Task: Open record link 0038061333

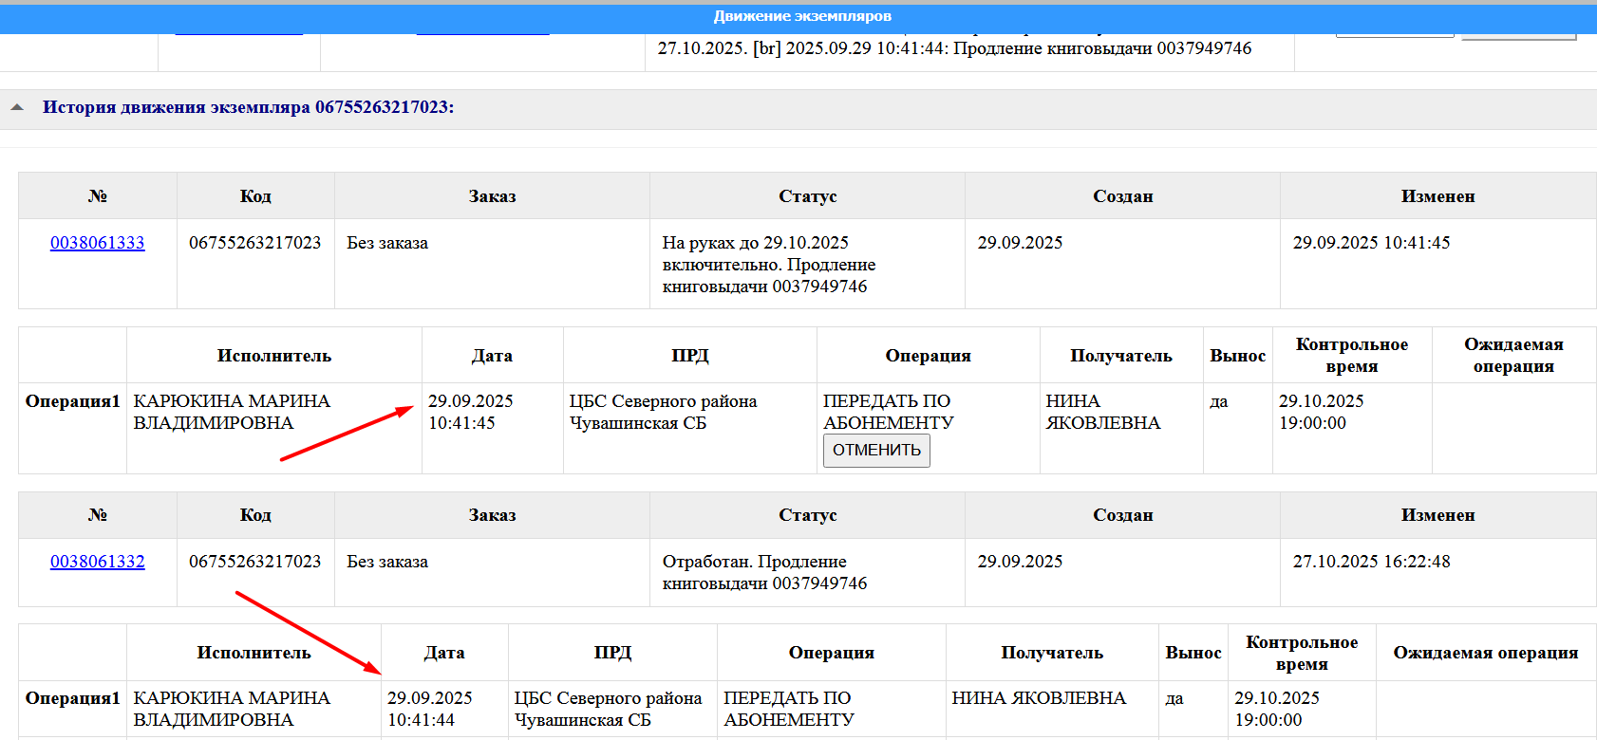Action: click(x=97, y=243)
